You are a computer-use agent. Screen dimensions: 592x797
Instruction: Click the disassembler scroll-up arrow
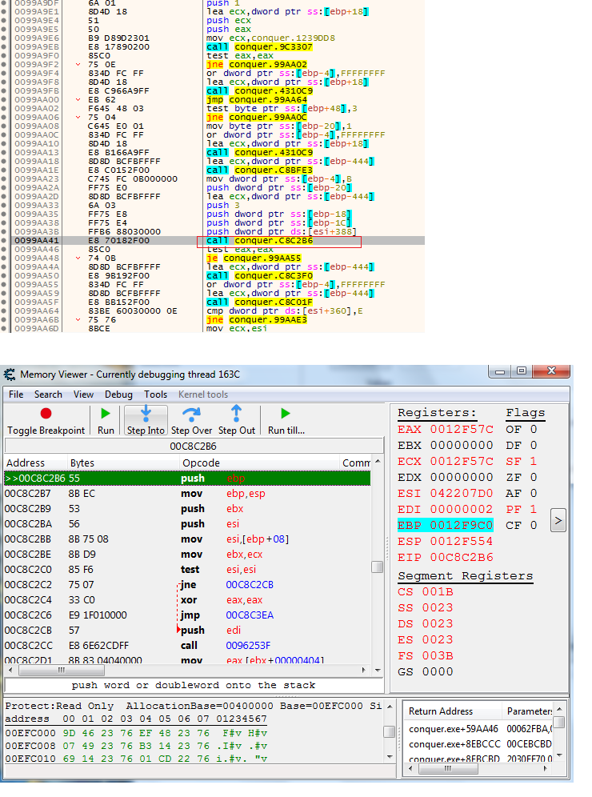(x=378, y=462)
